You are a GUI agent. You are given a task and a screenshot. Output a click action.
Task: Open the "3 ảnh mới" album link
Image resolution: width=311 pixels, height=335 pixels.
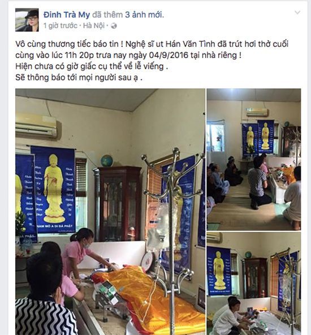click(144, 15)
